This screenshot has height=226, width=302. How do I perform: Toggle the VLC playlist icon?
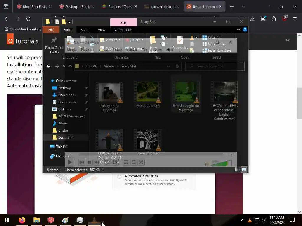126,162
